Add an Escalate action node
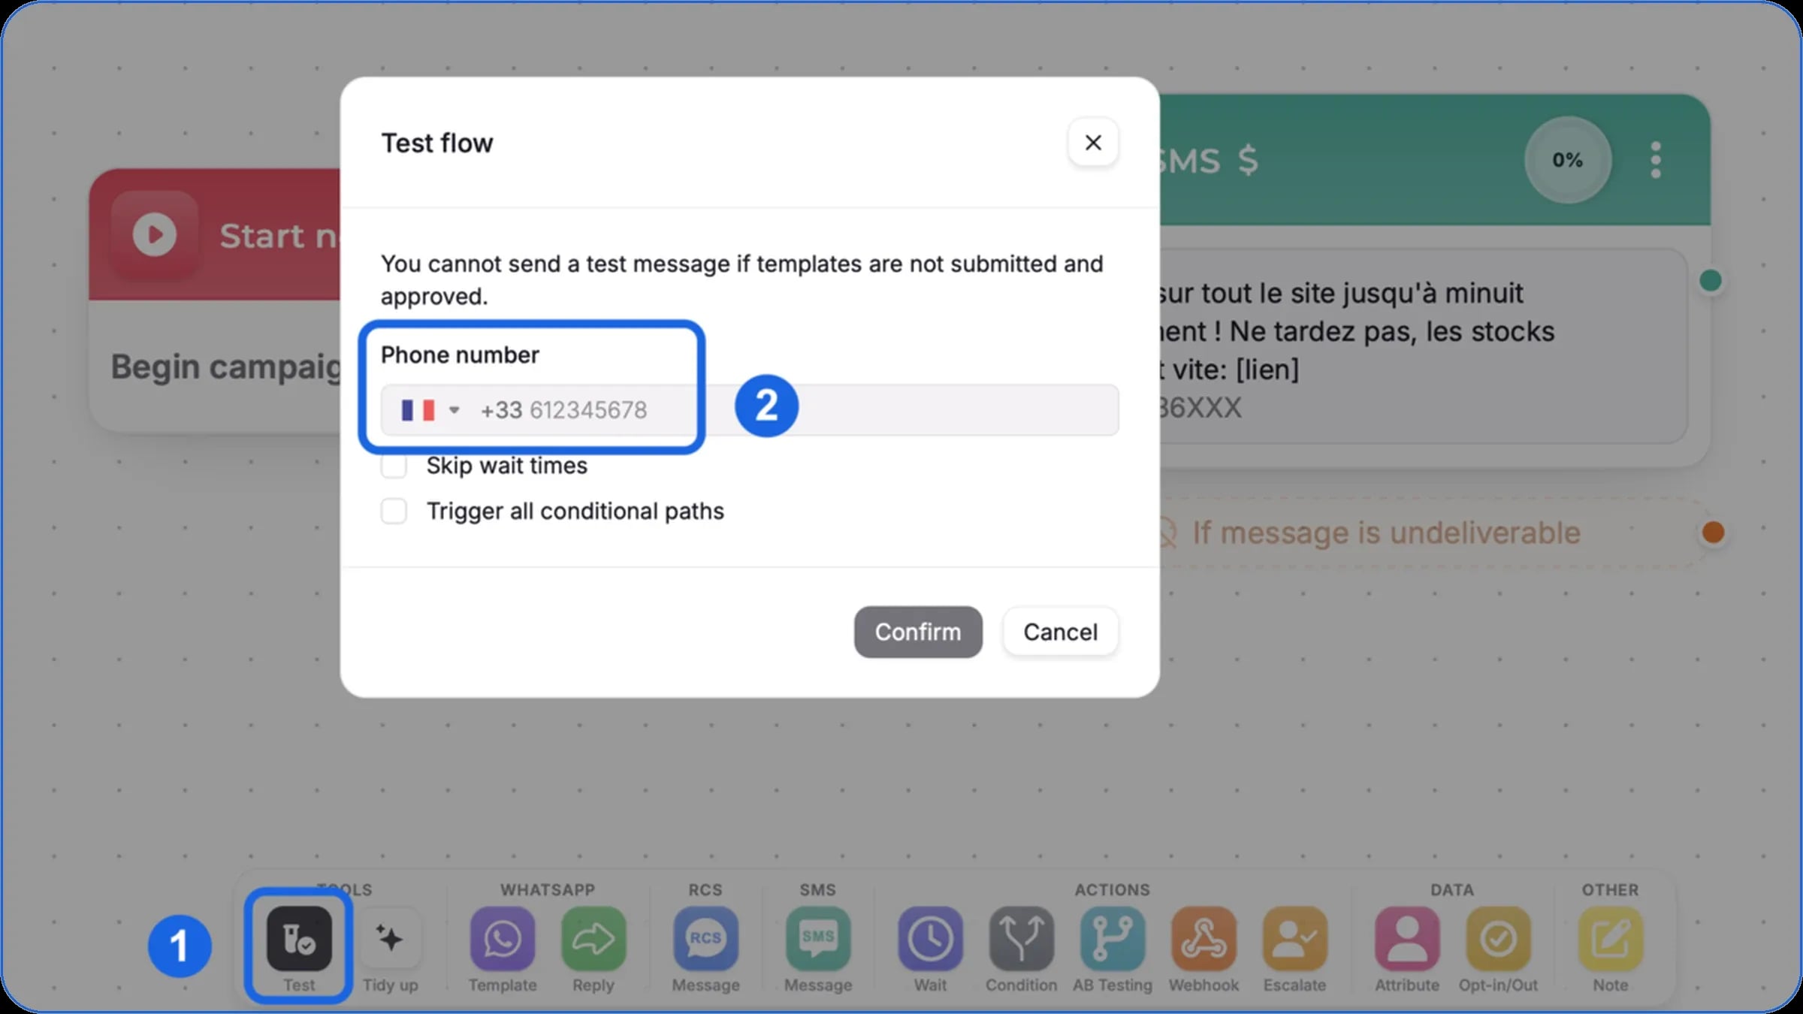The image size is (1803, 1014). point(1294,939)
